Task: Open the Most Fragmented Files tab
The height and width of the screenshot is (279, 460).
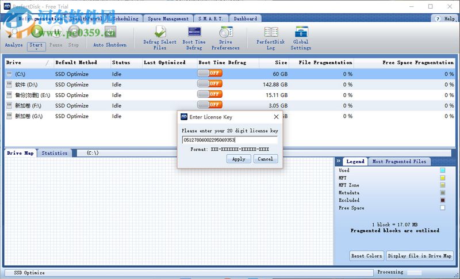Action: (x=399, y=162)
